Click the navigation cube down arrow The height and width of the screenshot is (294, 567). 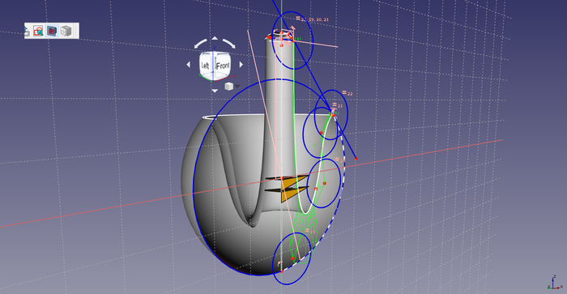click(215, 91)
